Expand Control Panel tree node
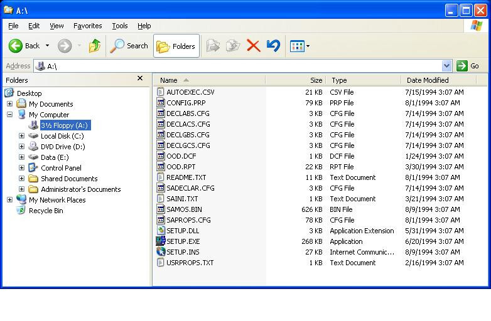Screen dimensions: 491x321 tap(21, 167)
